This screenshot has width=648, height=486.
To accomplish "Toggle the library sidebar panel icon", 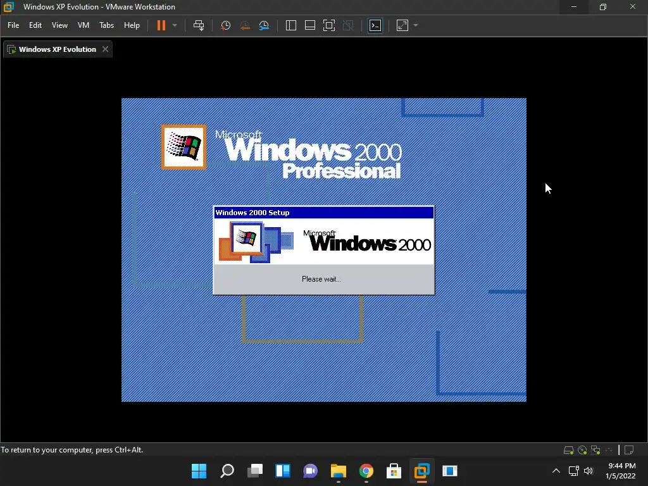I will point(291,25).
